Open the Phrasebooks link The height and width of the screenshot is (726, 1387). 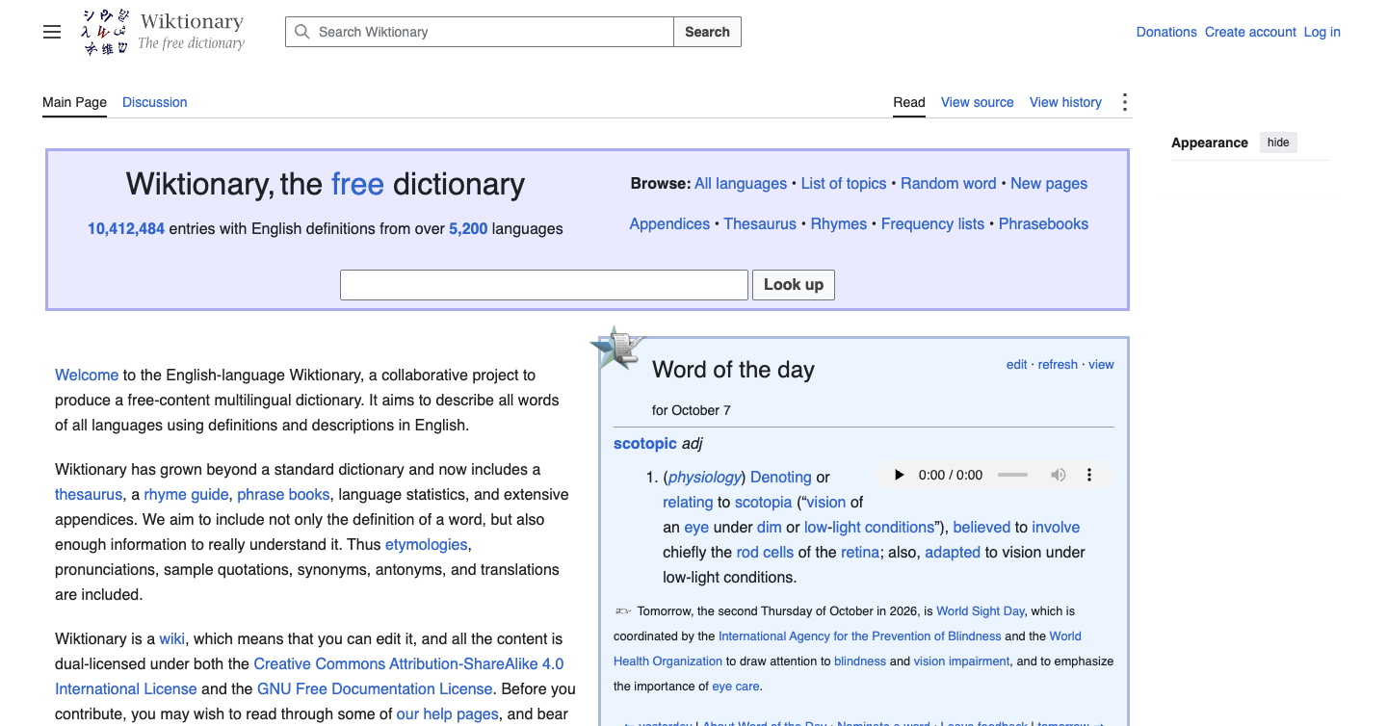pos(1043,224)
